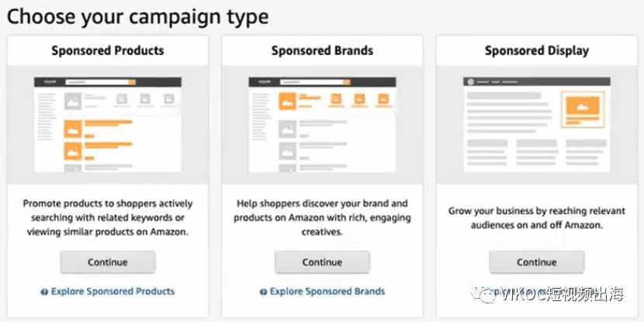This screenshot has width=644, height=322.
Task: Click the large orange brand logo in Sponsored Brands preview
Action: 288,101
